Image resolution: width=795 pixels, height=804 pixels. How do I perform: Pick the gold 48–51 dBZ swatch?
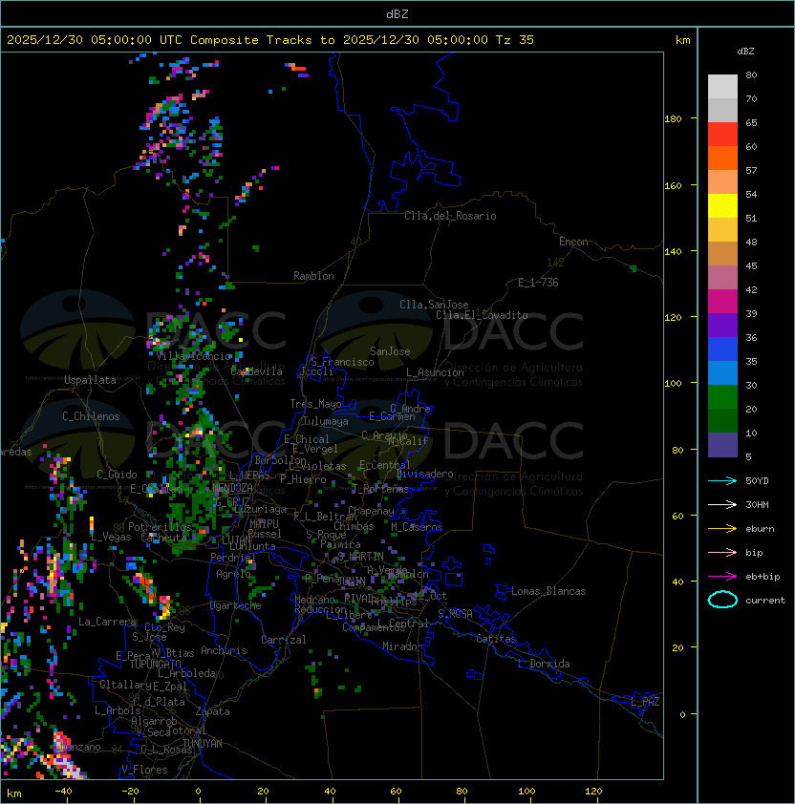pyautogui.click(x=722, y=230)
